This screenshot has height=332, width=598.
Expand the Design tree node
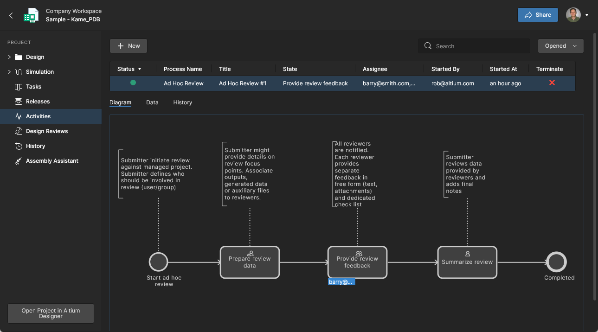(9, 57)
